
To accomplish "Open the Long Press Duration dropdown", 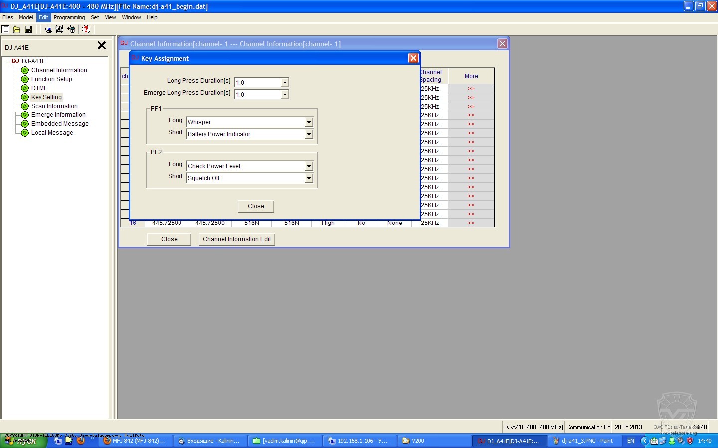I will pos(285,83).
